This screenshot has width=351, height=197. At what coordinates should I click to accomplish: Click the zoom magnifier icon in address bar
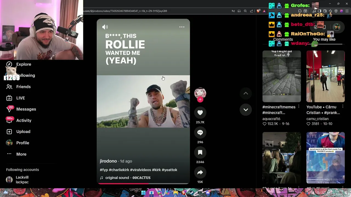pyautogui.click(x=245, y=11)
